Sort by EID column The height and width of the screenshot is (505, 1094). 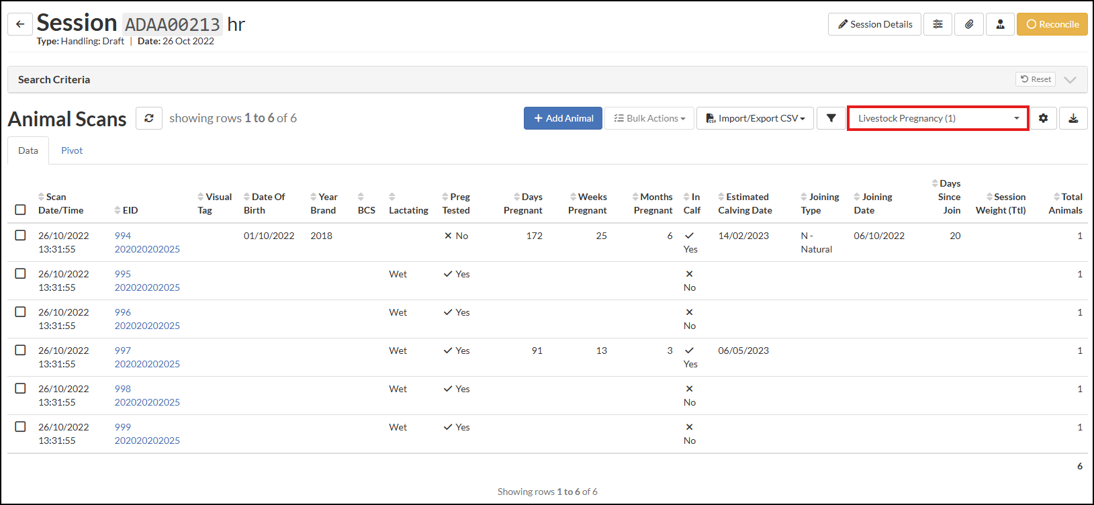[126, 210]
